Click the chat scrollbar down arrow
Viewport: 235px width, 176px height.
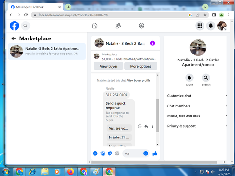coord(157,144)
